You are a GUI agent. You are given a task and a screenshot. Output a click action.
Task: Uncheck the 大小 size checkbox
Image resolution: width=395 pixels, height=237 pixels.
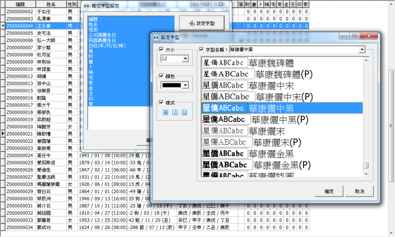click(162, 50)
